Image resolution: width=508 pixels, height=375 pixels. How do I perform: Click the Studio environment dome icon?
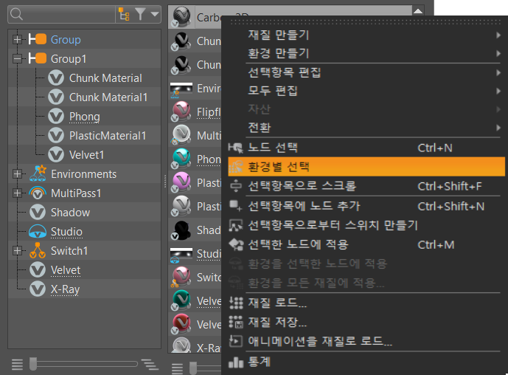(x=38, y=231)
